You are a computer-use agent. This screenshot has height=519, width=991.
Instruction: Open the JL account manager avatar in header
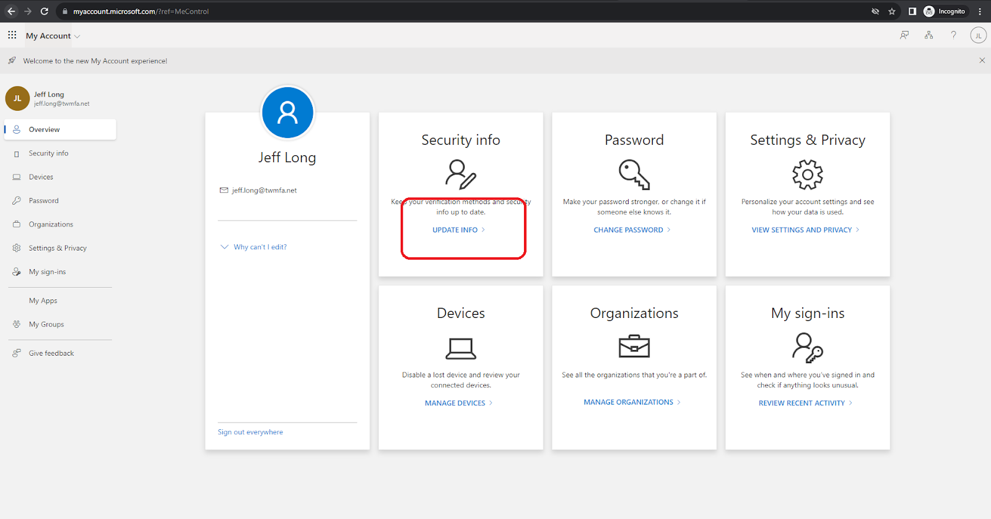click(978, 35)
